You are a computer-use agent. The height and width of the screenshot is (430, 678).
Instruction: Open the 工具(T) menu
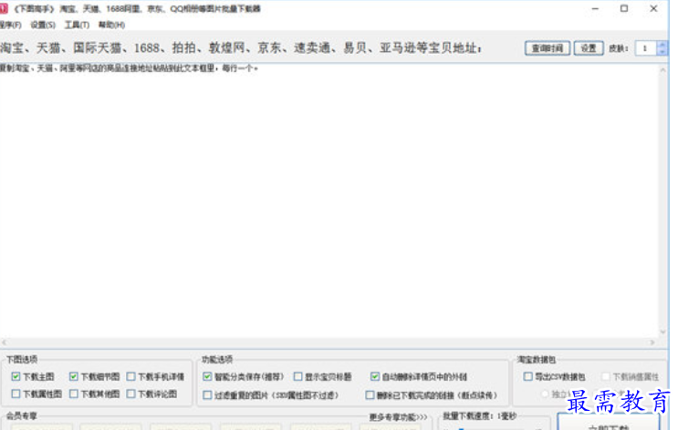click(x=77, y=25)
